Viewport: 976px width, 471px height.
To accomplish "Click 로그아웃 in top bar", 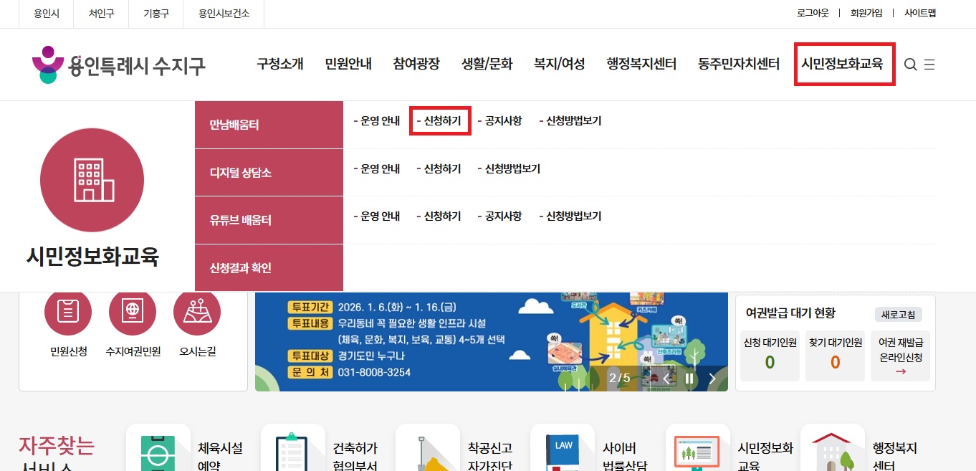I will 813,13.
